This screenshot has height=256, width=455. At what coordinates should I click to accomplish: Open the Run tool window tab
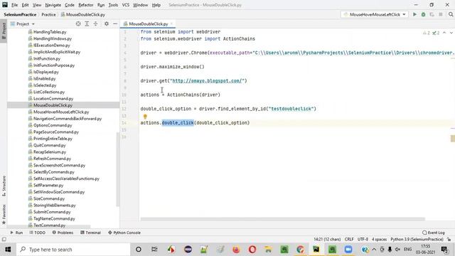16,233
